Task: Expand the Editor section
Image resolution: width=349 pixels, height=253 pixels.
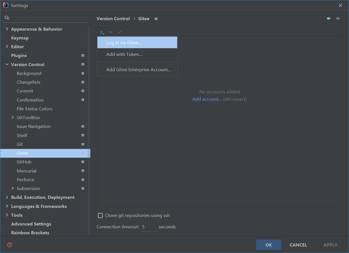Action: point(7,47)
